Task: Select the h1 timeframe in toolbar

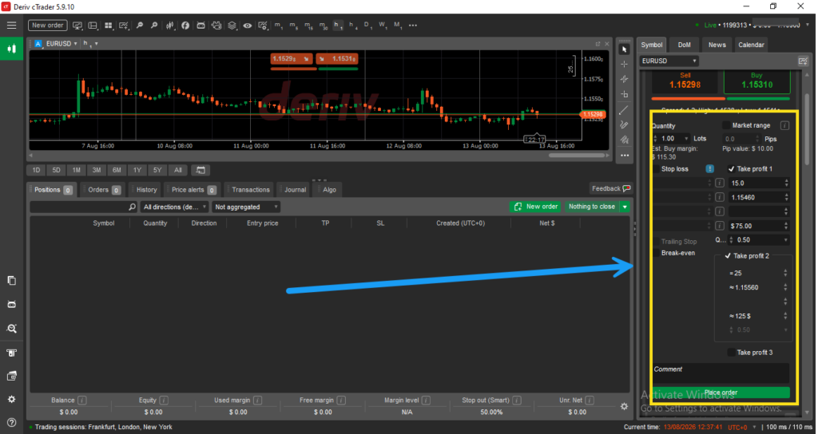Action: click(338, 25)
